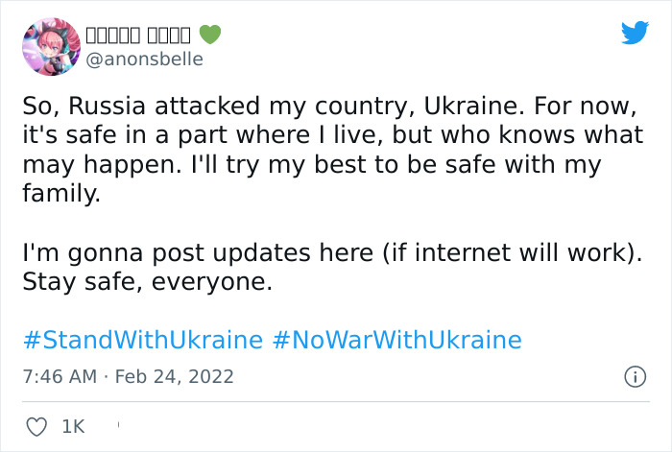672x452 pixels.
Task: Click the 7:46 AM timestamp
Action: [59, 377]
